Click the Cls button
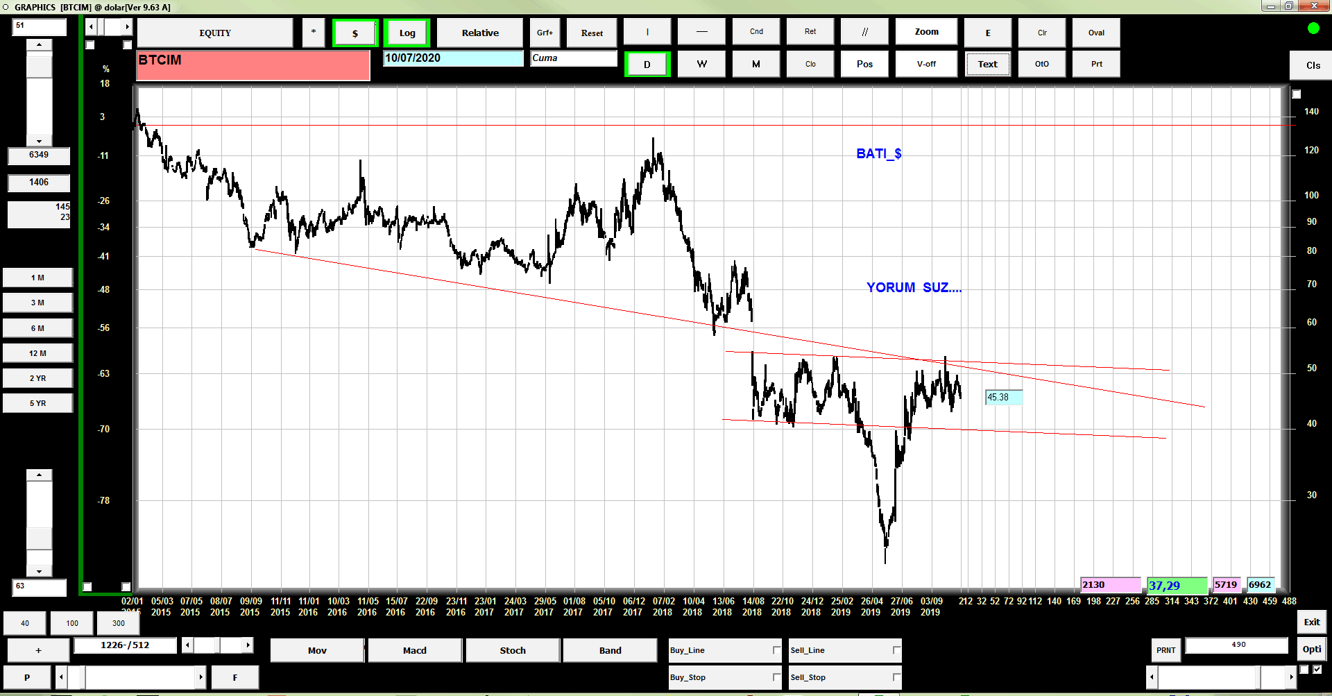 pyautogui.click(x=1313, y=65)
